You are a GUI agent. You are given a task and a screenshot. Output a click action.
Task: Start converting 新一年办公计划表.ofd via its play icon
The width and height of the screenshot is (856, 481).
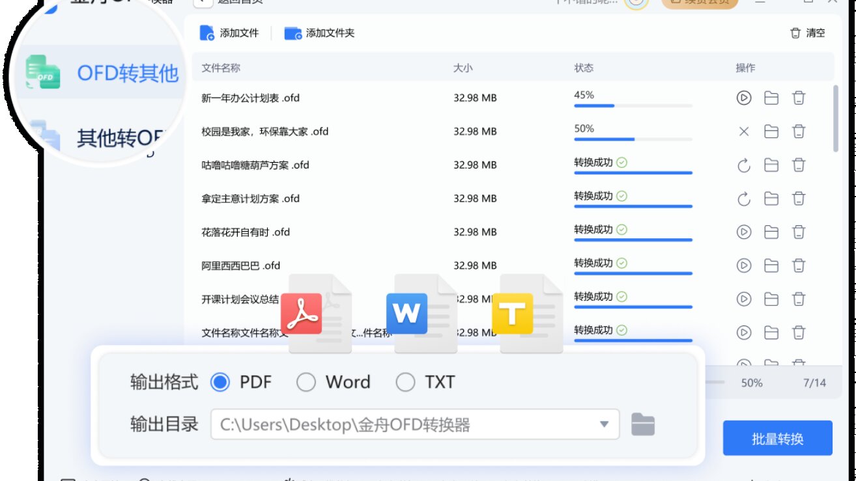(743, 97)
